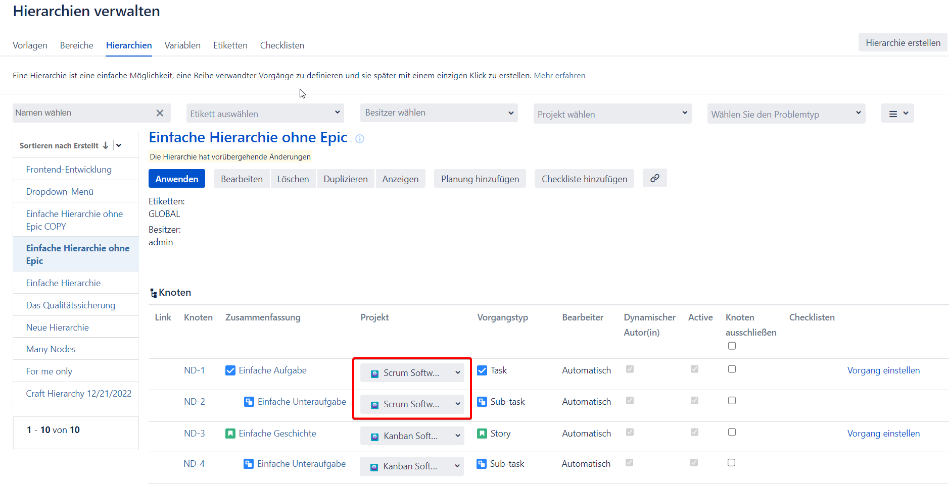949x488 pixels.
Task: Expand the Etikett auswählen dropdown
Action: 265,114
